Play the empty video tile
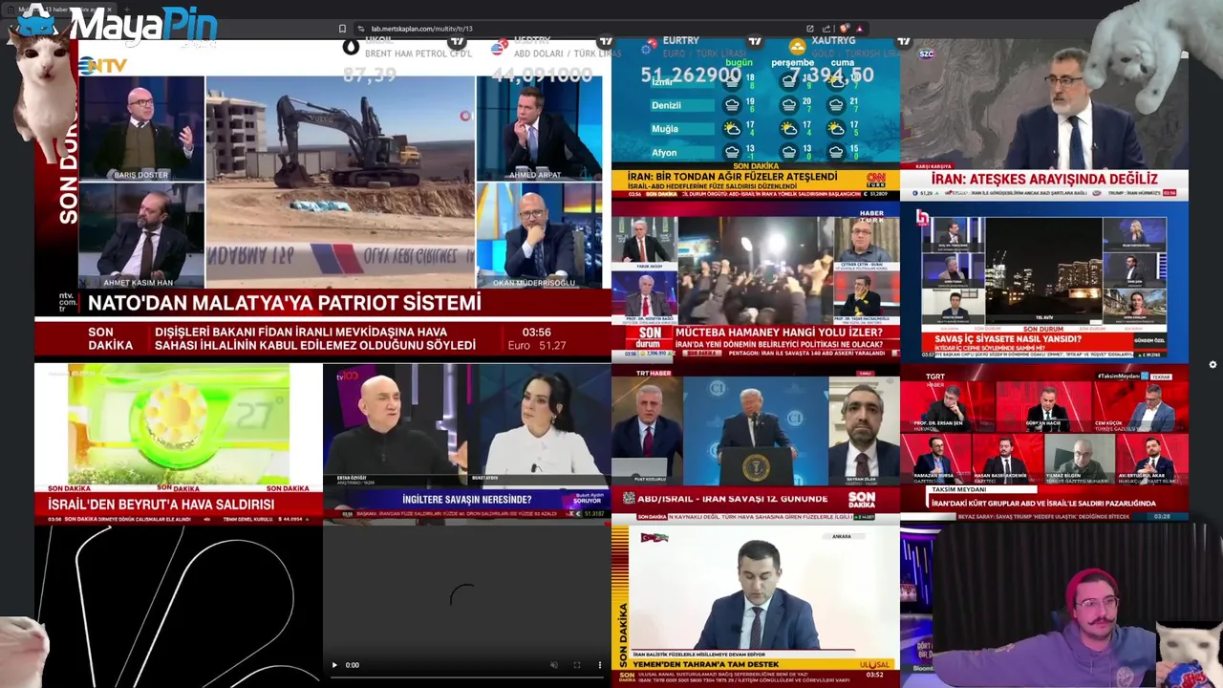The width and height of the screenshot is (1223, 688). click(x=334, y=665)
